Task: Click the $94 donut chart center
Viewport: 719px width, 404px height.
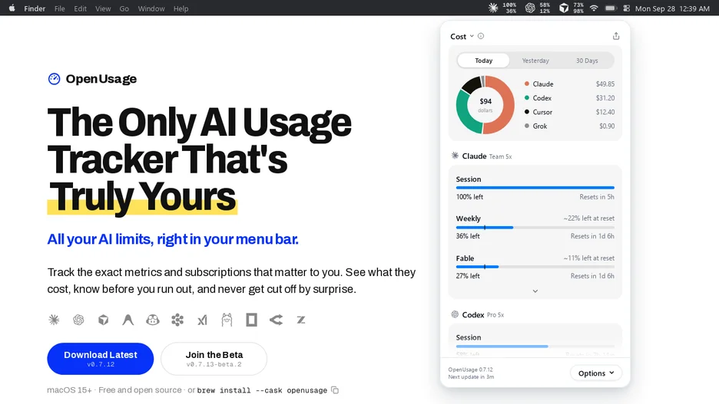Action: (x=485, y=105)
